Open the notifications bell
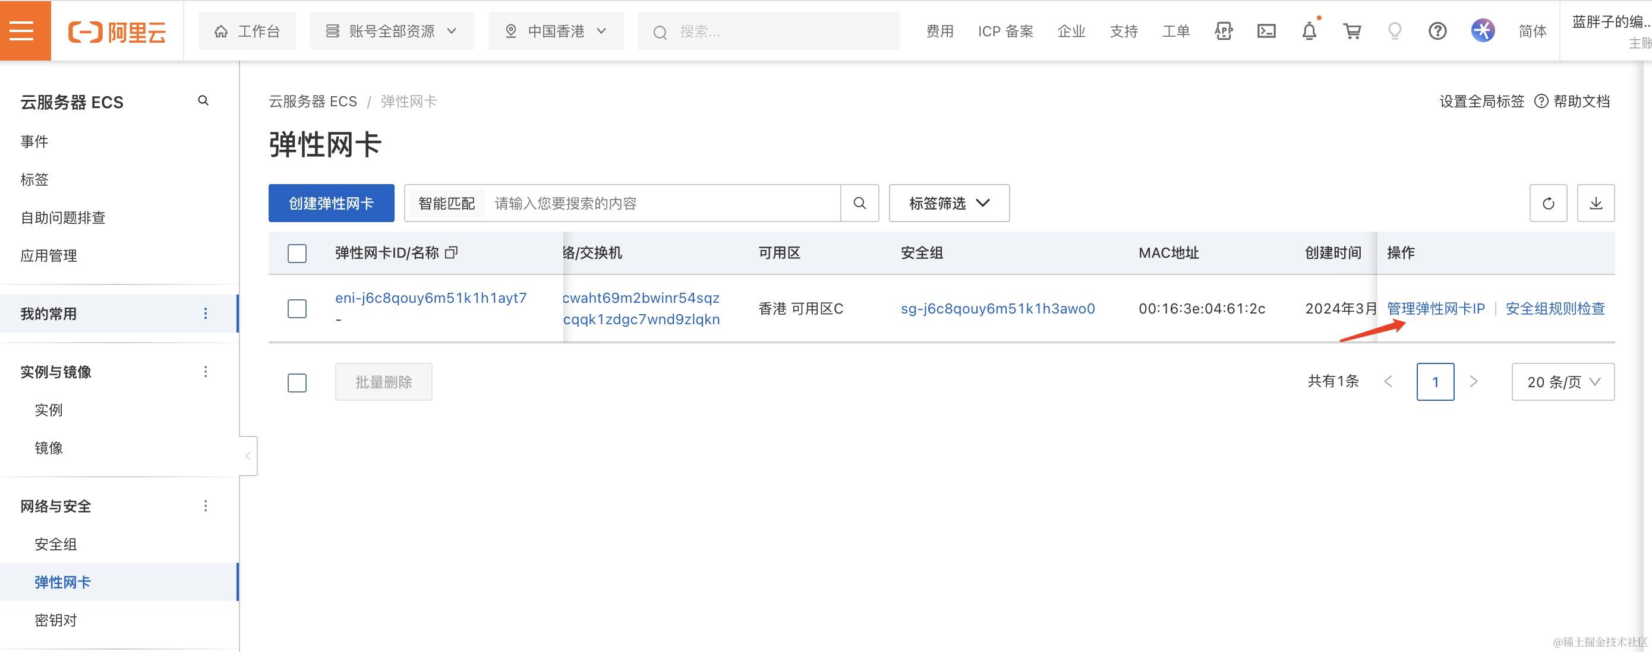 (1309, 30)
